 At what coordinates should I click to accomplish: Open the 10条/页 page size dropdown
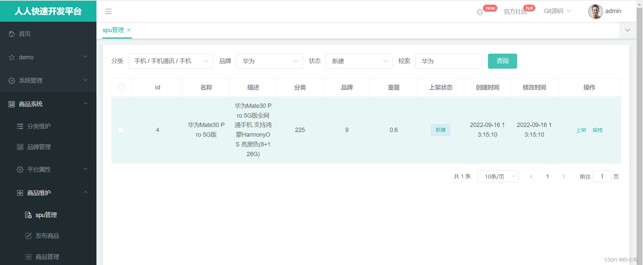click(x=498, y=177)
